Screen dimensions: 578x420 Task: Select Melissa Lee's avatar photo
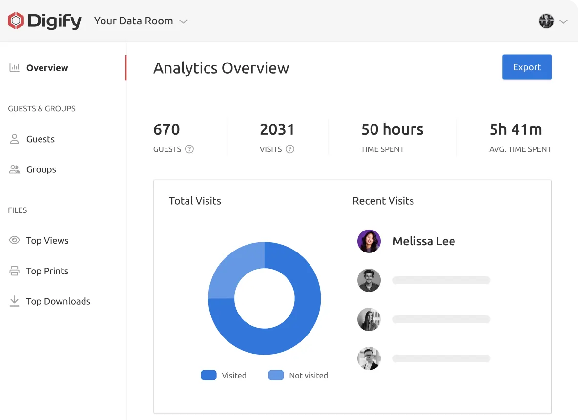pos(369,241)
